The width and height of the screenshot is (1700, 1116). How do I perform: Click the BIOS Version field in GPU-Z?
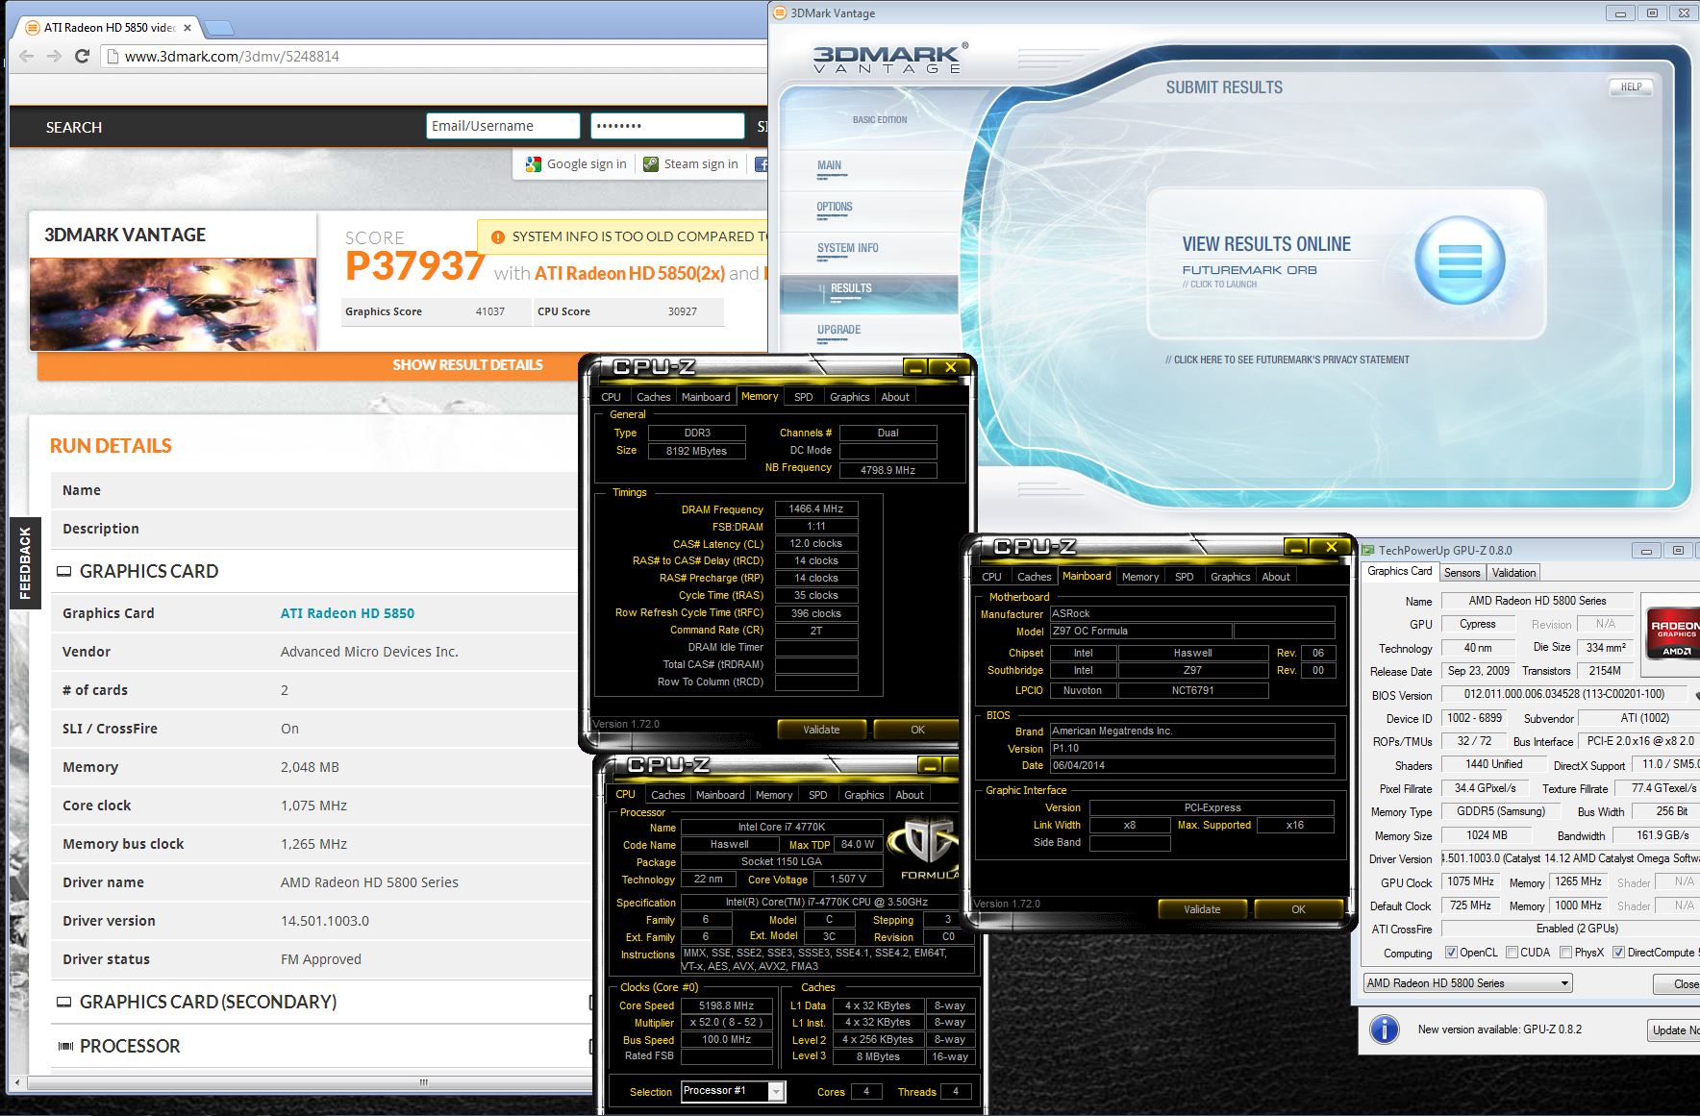(1563, 694)
